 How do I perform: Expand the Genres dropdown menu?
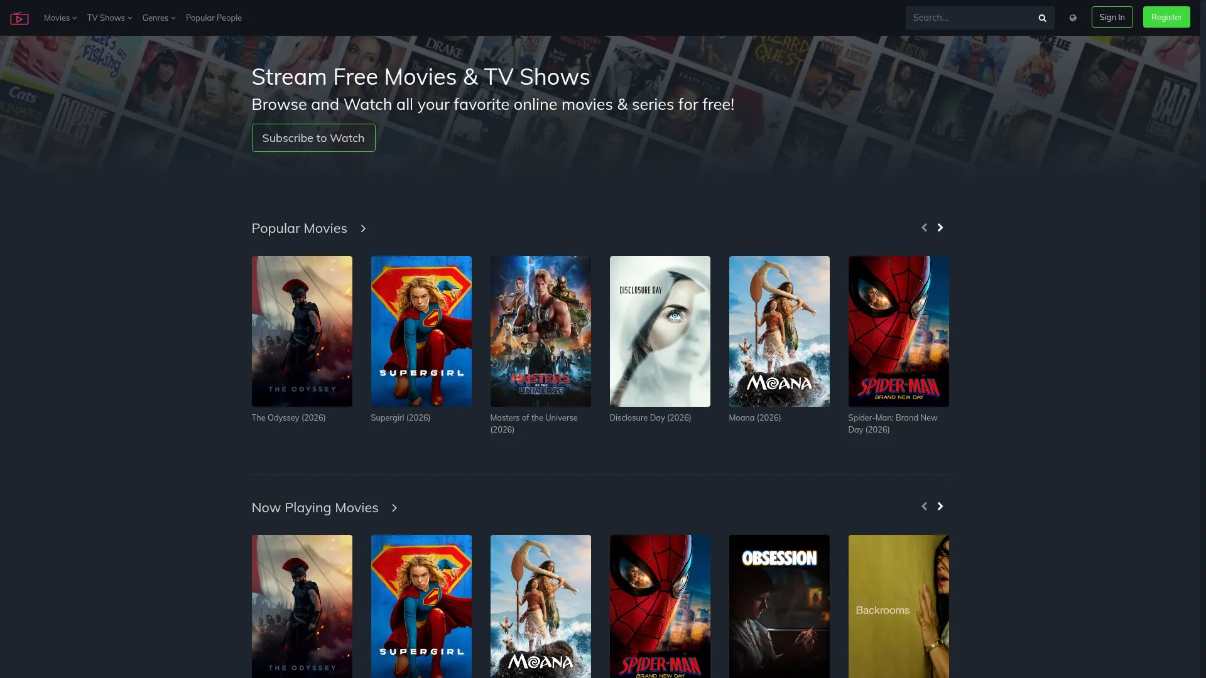[159, 18]
